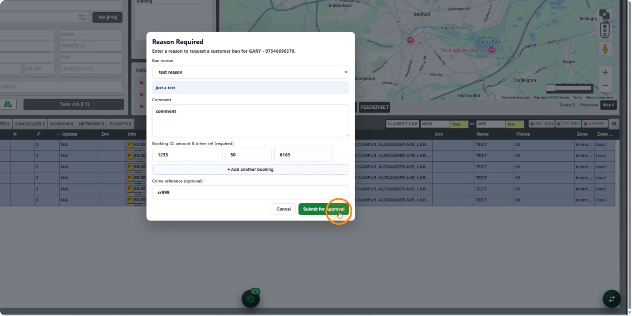Zoom out on the map
Viewport: 632px width, 316px height.
point(605,86)
